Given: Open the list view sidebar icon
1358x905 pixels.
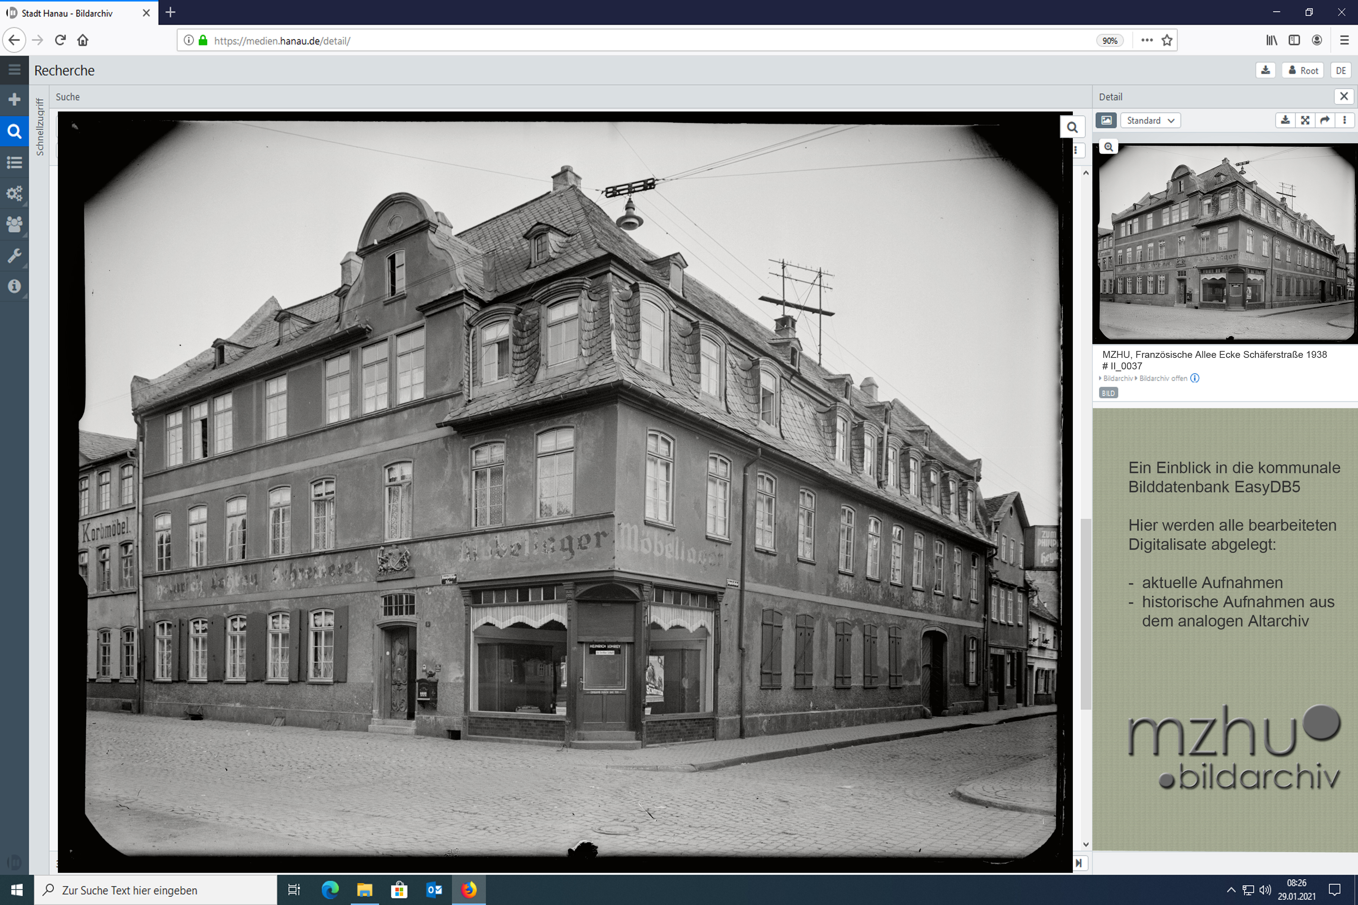Looking at the screenshot, I should pos(15,162).
